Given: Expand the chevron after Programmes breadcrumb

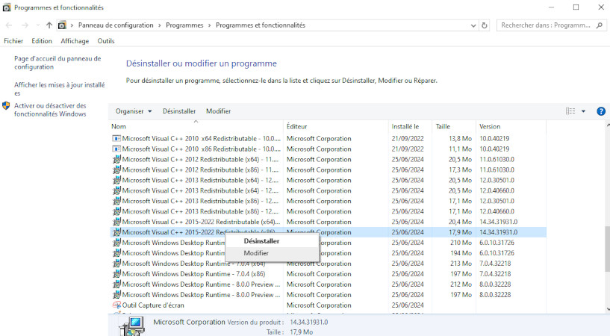Looking at the screenshot, I should point(209,25).
